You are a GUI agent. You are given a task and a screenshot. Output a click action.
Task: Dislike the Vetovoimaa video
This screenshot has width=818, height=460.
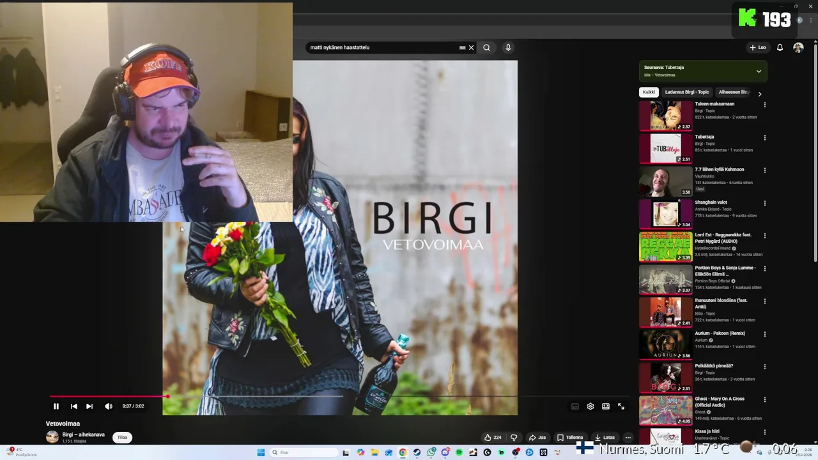[514, 438]
